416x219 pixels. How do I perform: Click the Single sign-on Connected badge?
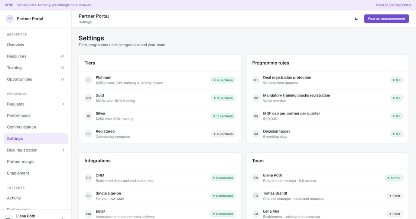tap(223, 196)
